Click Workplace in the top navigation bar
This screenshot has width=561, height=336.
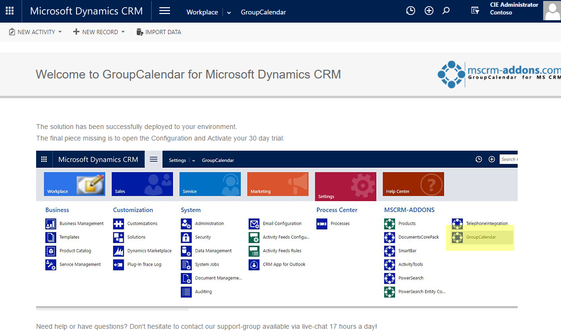tap(202, 13)
